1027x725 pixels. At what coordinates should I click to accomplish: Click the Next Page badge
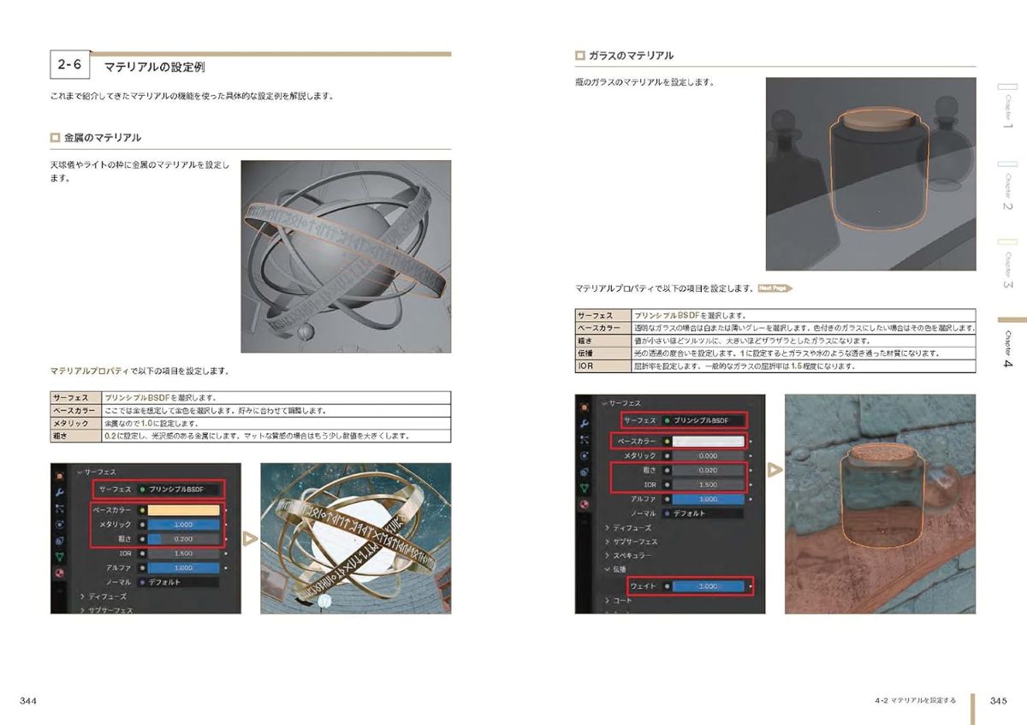coord(774,288)
